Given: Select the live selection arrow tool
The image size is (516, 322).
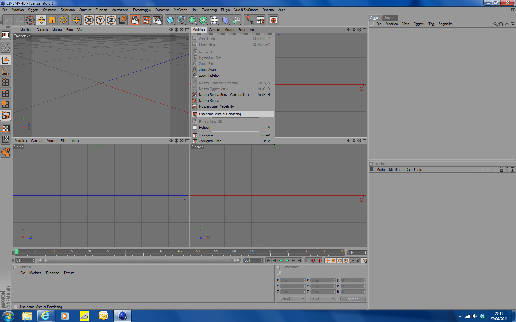Looking at the screenshot, I should [x=30, y=20].
